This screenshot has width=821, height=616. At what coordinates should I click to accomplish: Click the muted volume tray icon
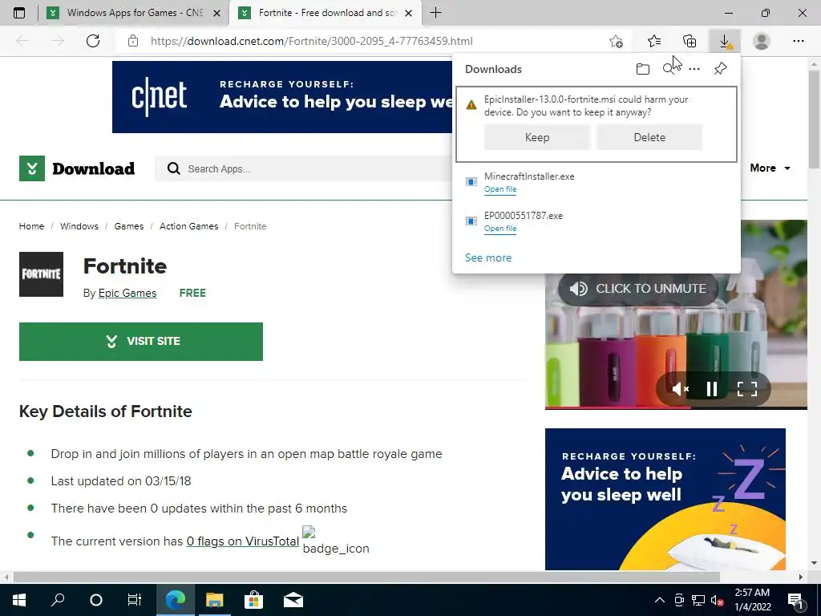coord(718,600)
